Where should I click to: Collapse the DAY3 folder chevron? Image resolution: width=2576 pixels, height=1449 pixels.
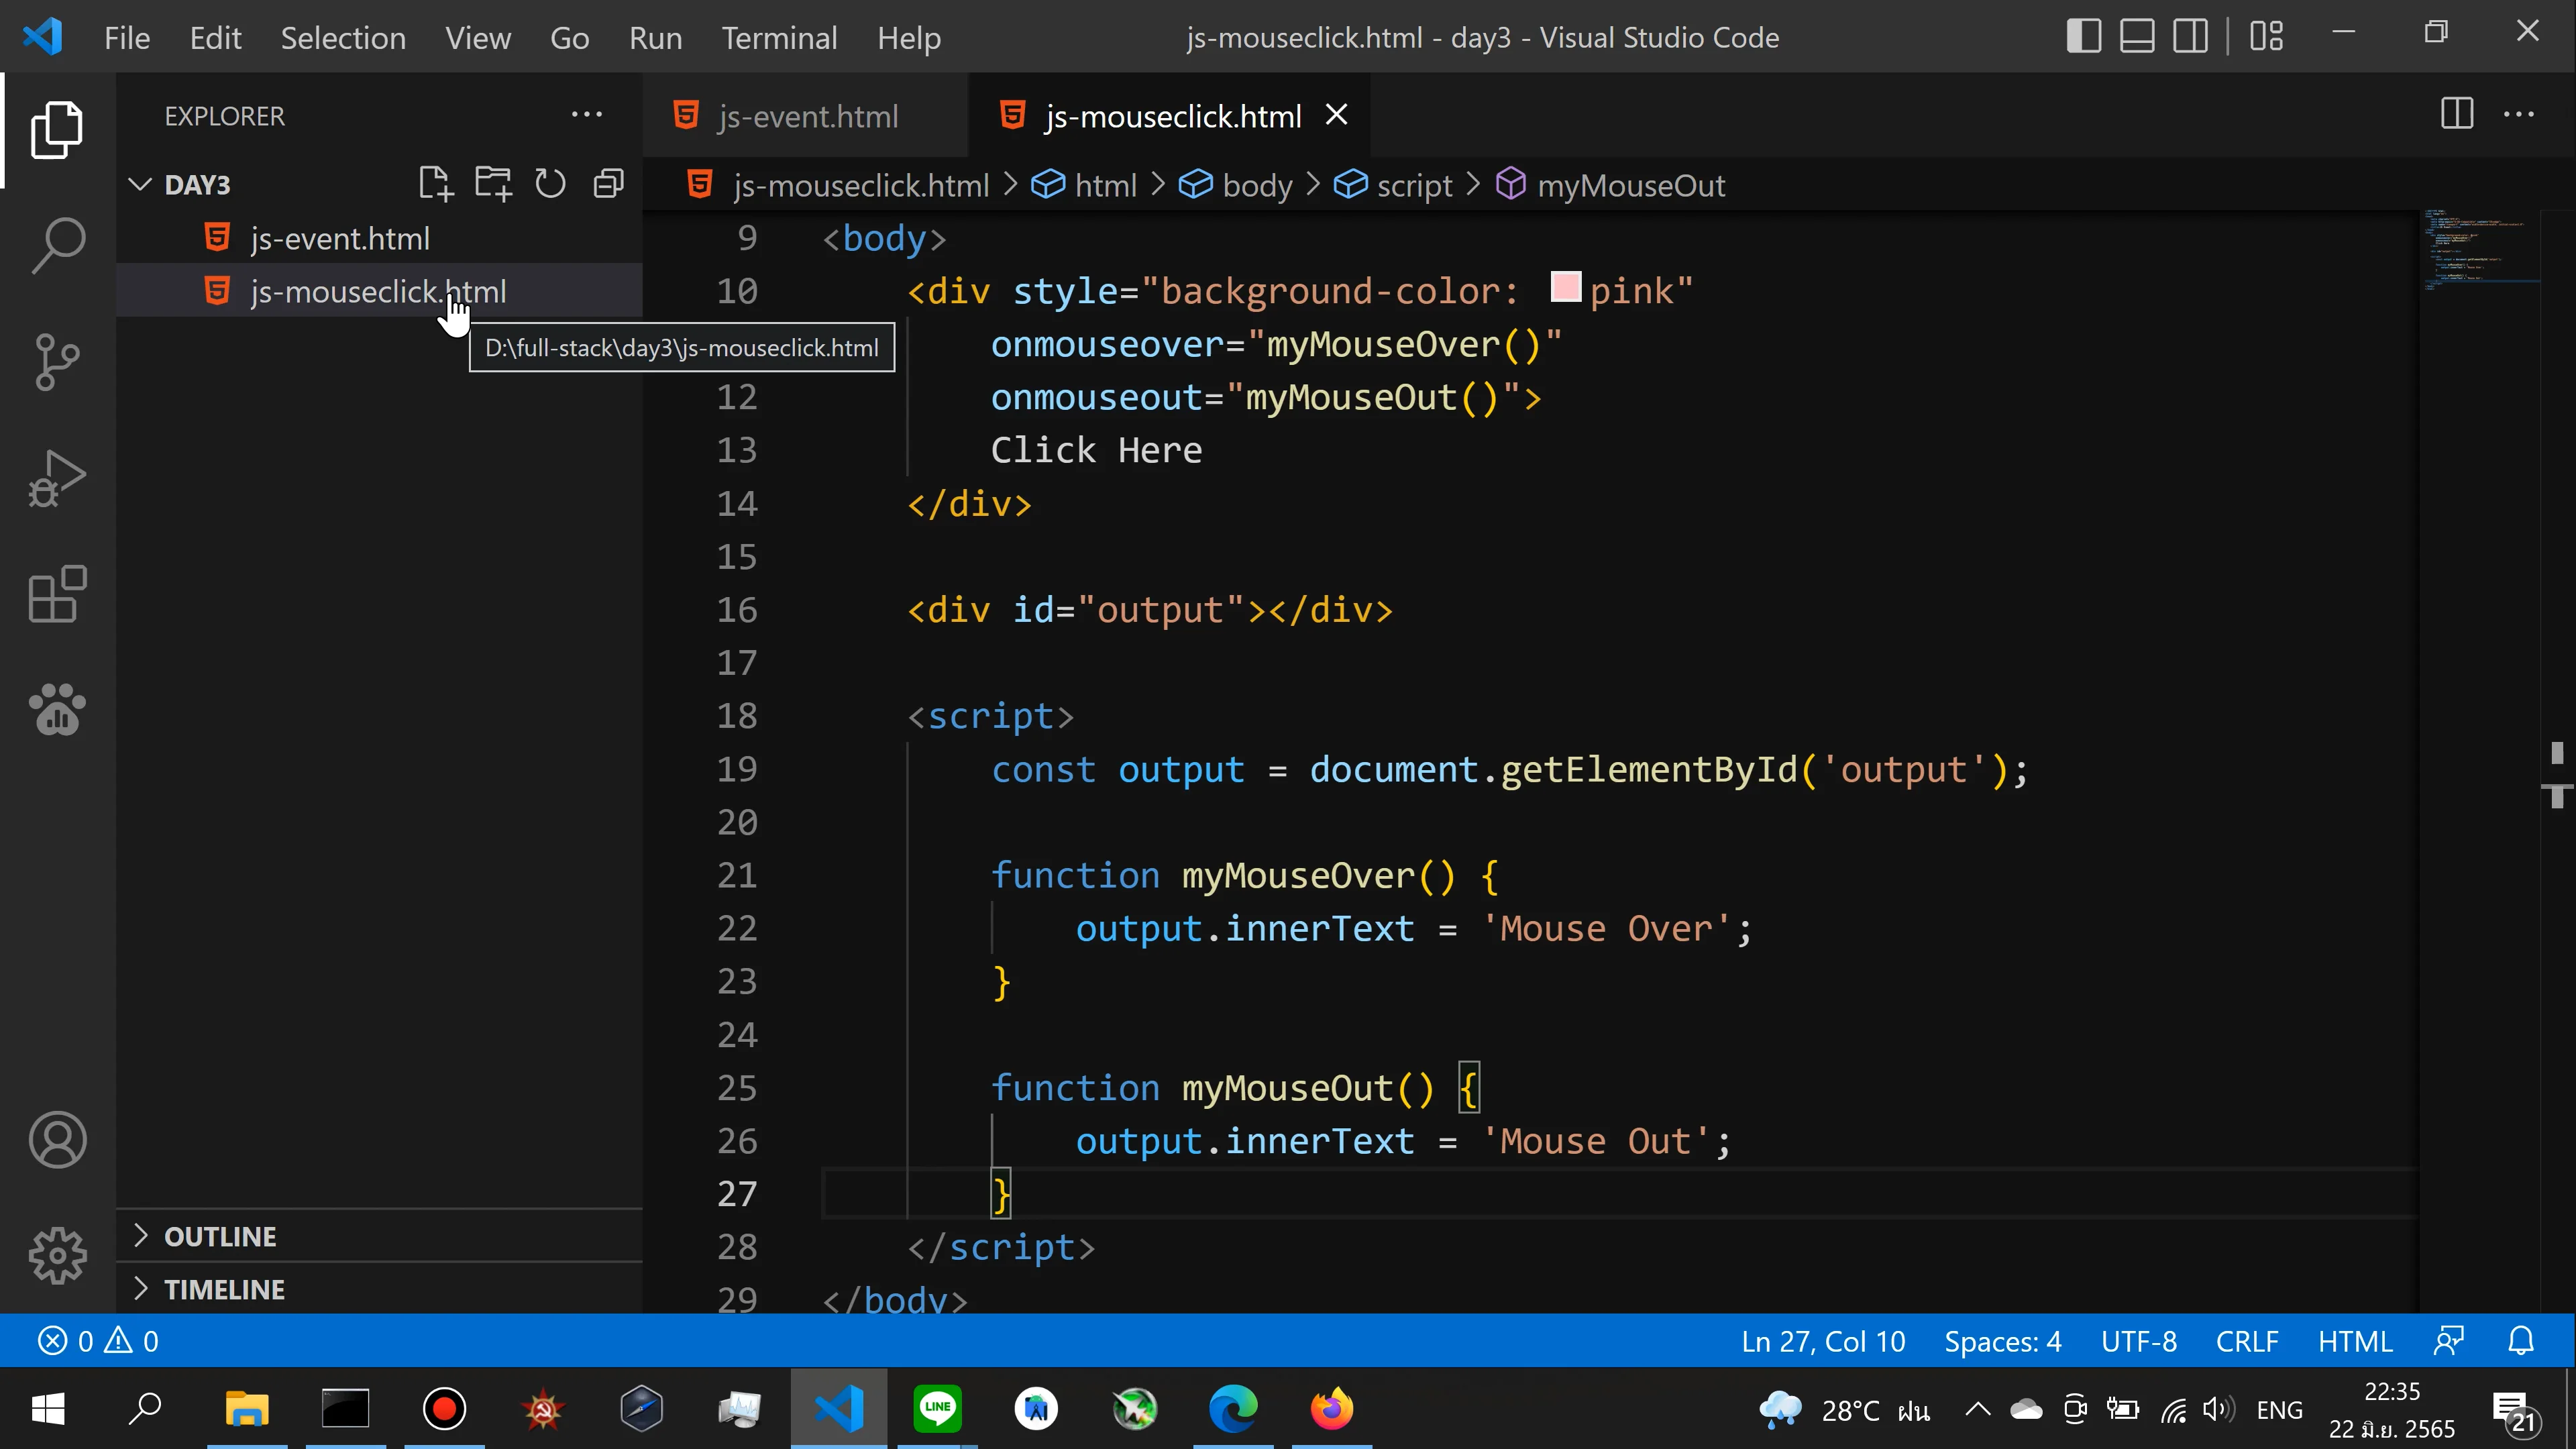(x=139, y=183)
